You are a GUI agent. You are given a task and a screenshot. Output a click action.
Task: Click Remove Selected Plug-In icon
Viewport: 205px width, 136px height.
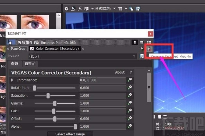pyautogui.click(x=149, y=49)
